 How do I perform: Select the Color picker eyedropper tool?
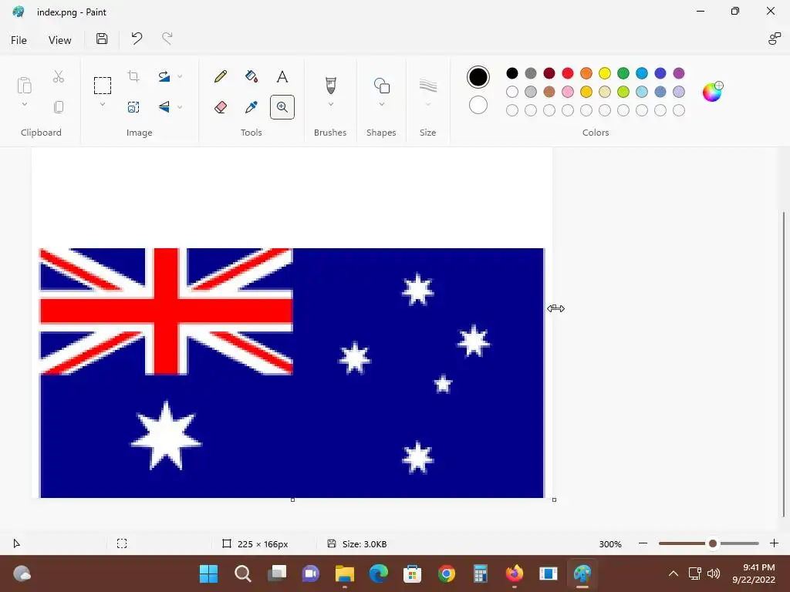pyautogui.click(x=252, y=107)
